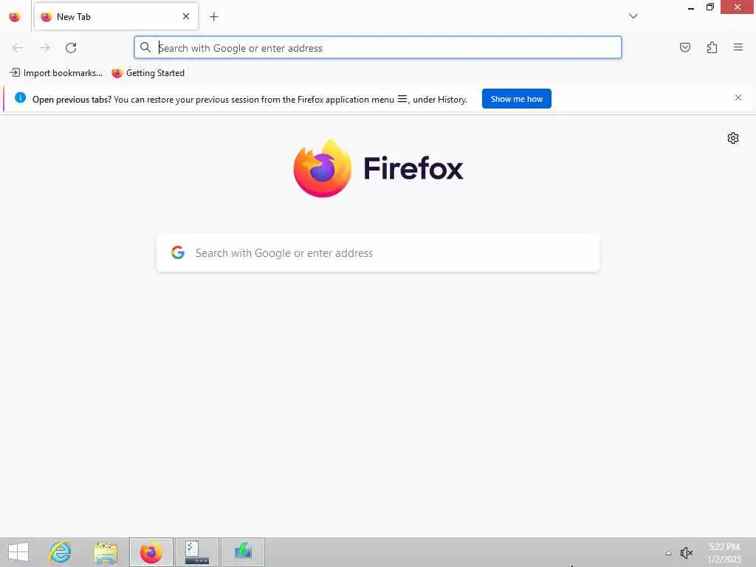Click the Show me how button

pos(516,99)
